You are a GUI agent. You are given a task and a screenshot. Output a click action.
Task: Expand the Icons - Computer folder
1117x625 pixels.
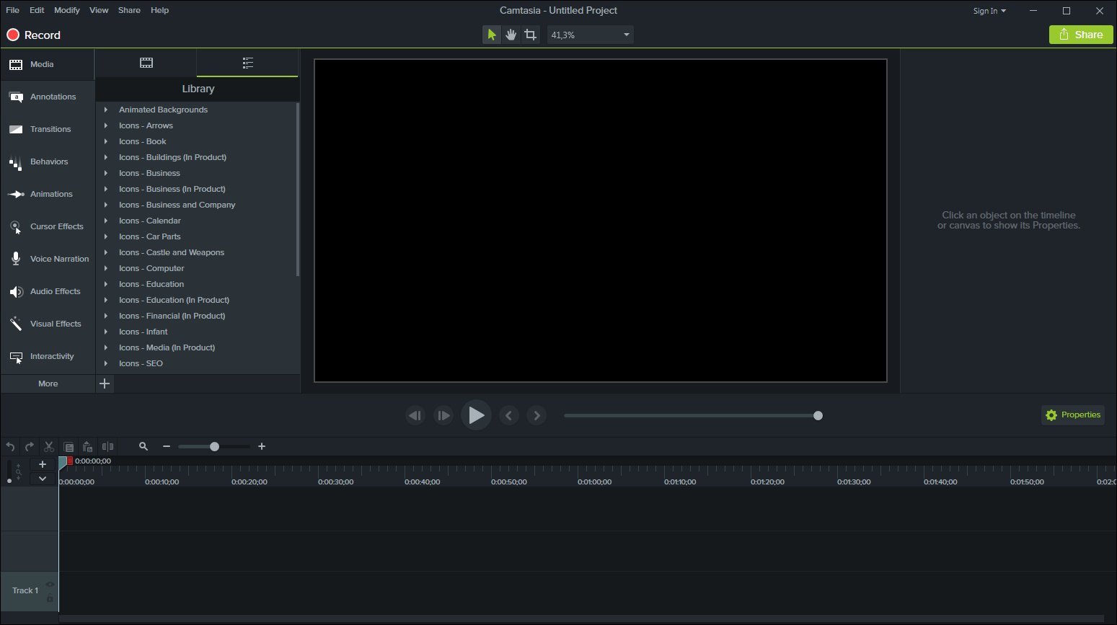pyautogui.click(x=106, y=268)
